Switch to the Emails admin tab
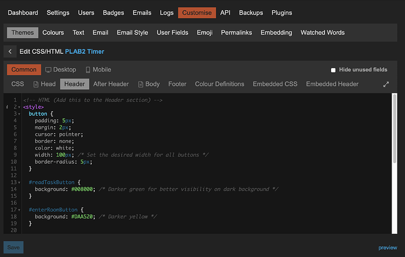Viewport: 405px width, 257px height. coord(142,13)
